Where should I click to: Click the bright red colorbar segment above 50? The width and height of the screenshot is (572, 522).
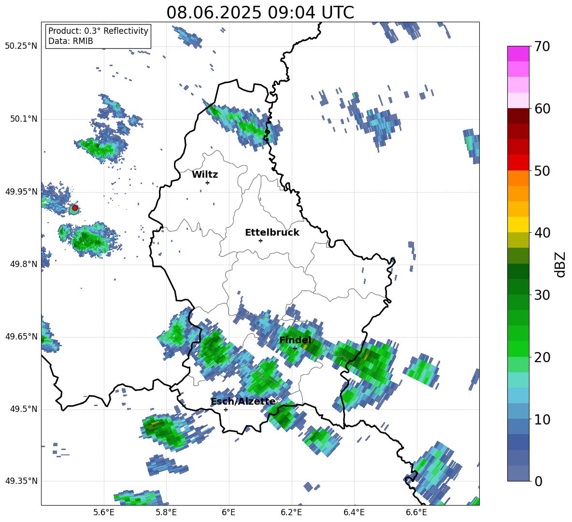coord(518,163)
